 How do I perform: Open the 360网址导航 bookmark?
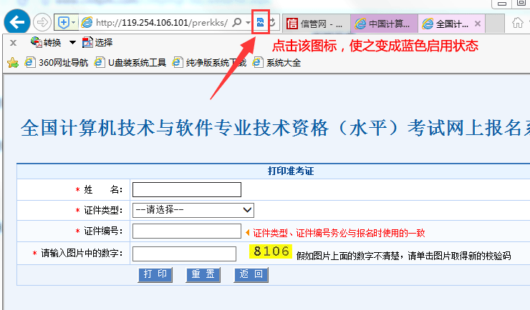[57, 63]
